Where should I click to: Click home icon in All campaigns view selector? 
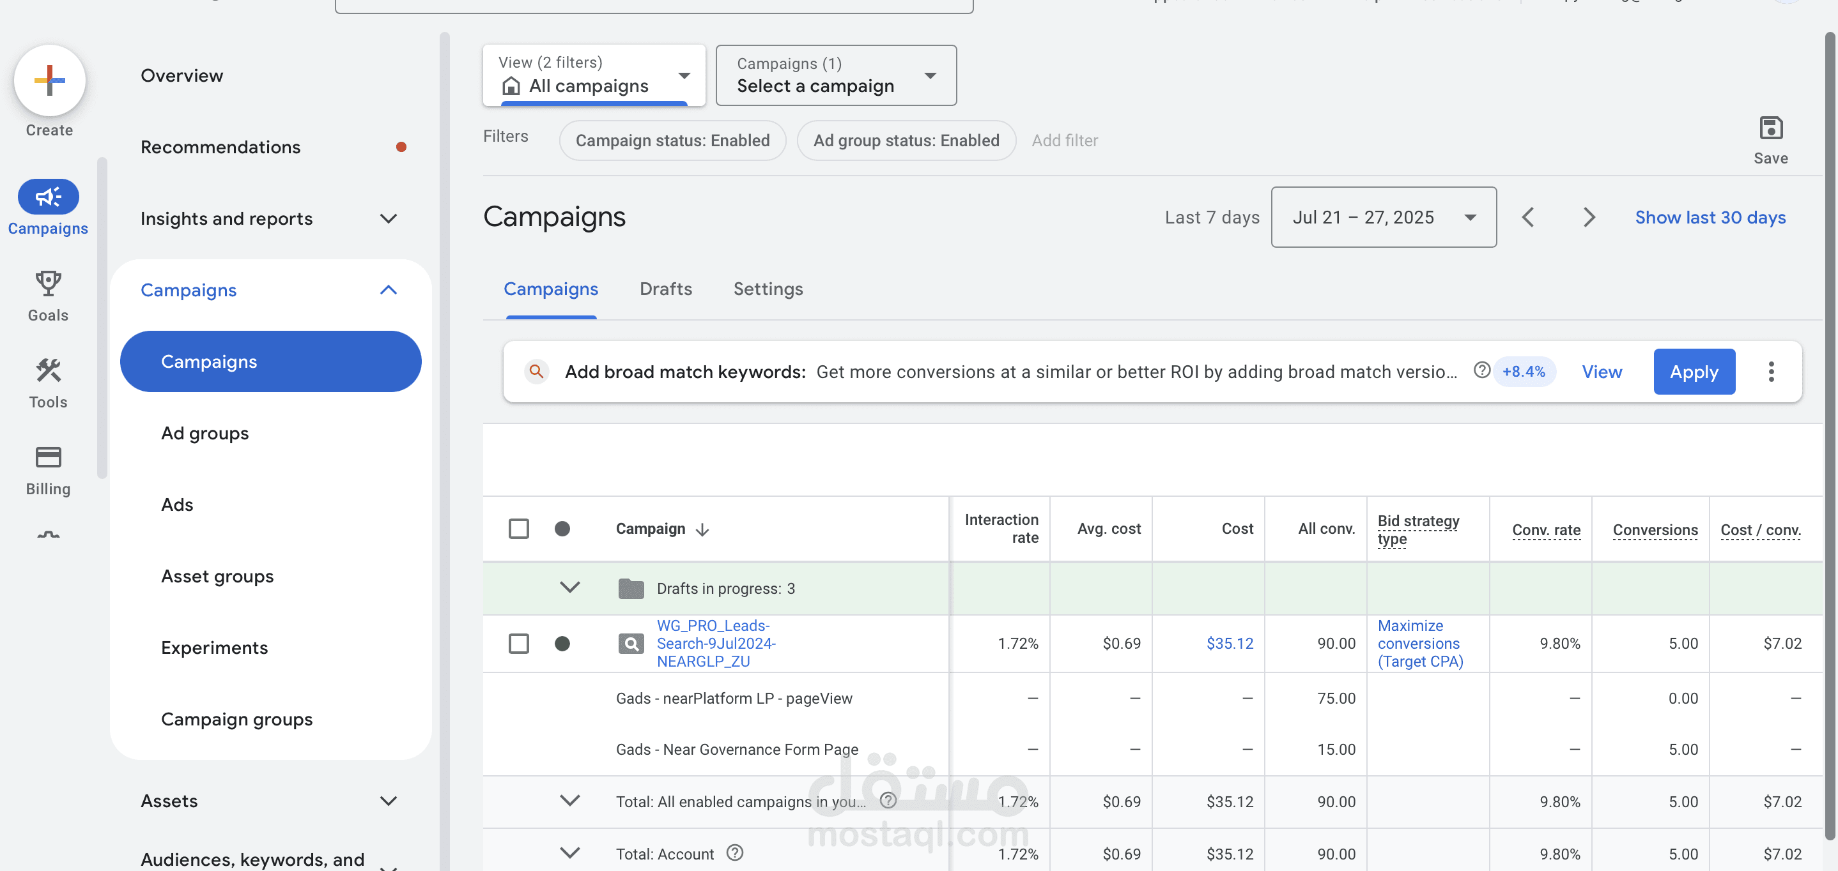coord(511,86)
